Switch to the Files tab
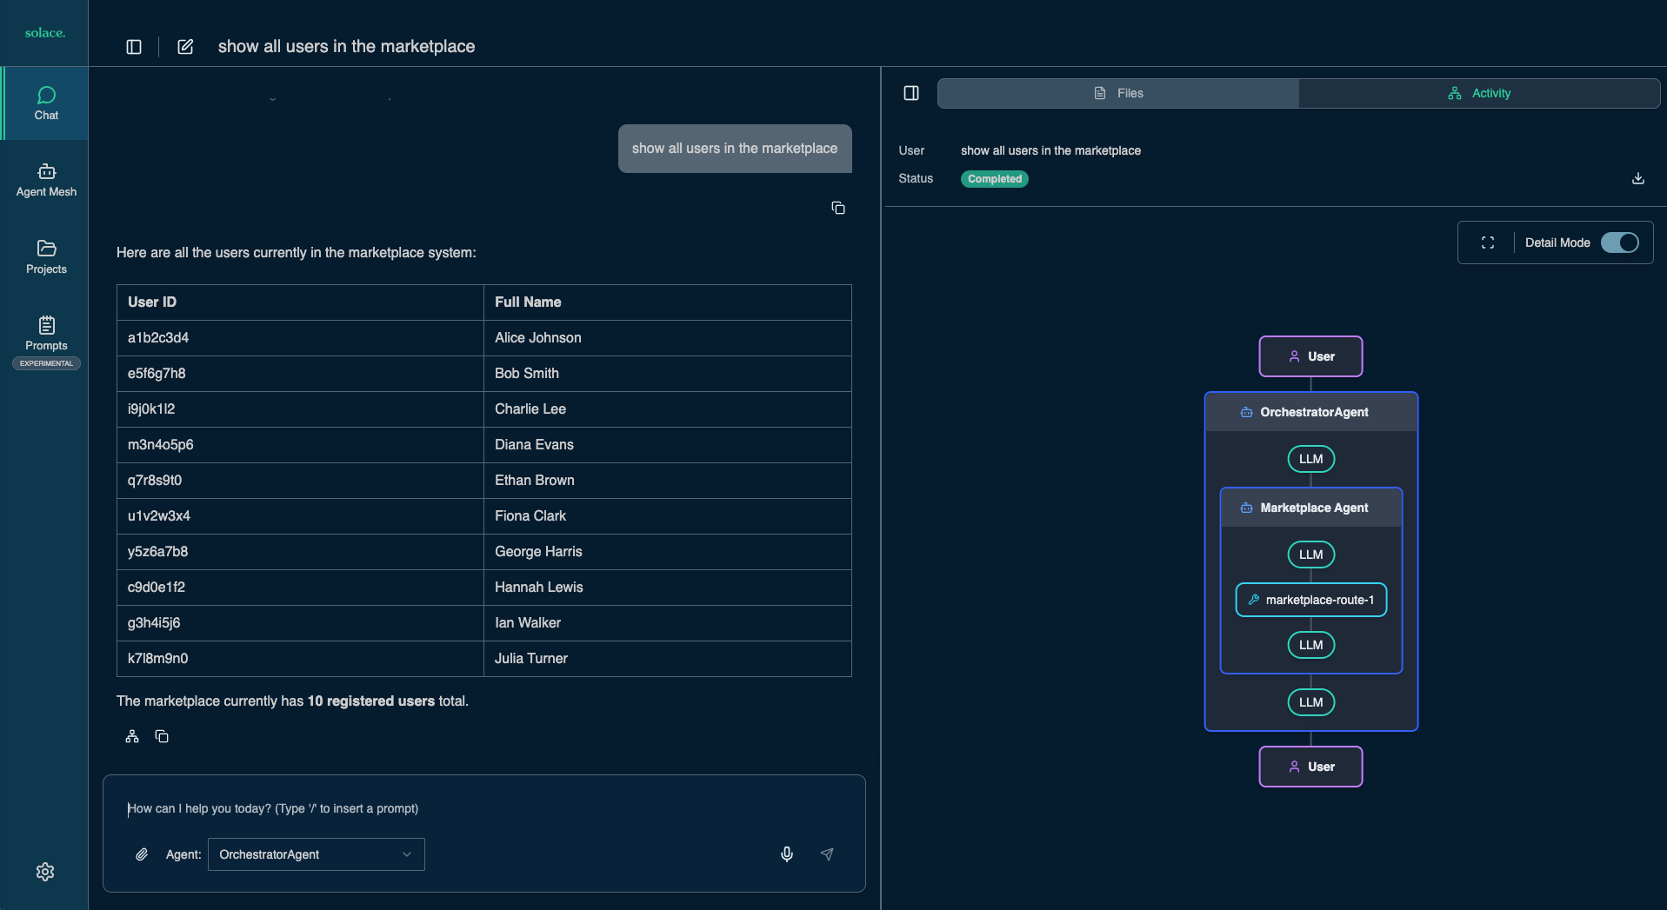This screenshot has width=1667, height=910. click(x=1118, y=93)
